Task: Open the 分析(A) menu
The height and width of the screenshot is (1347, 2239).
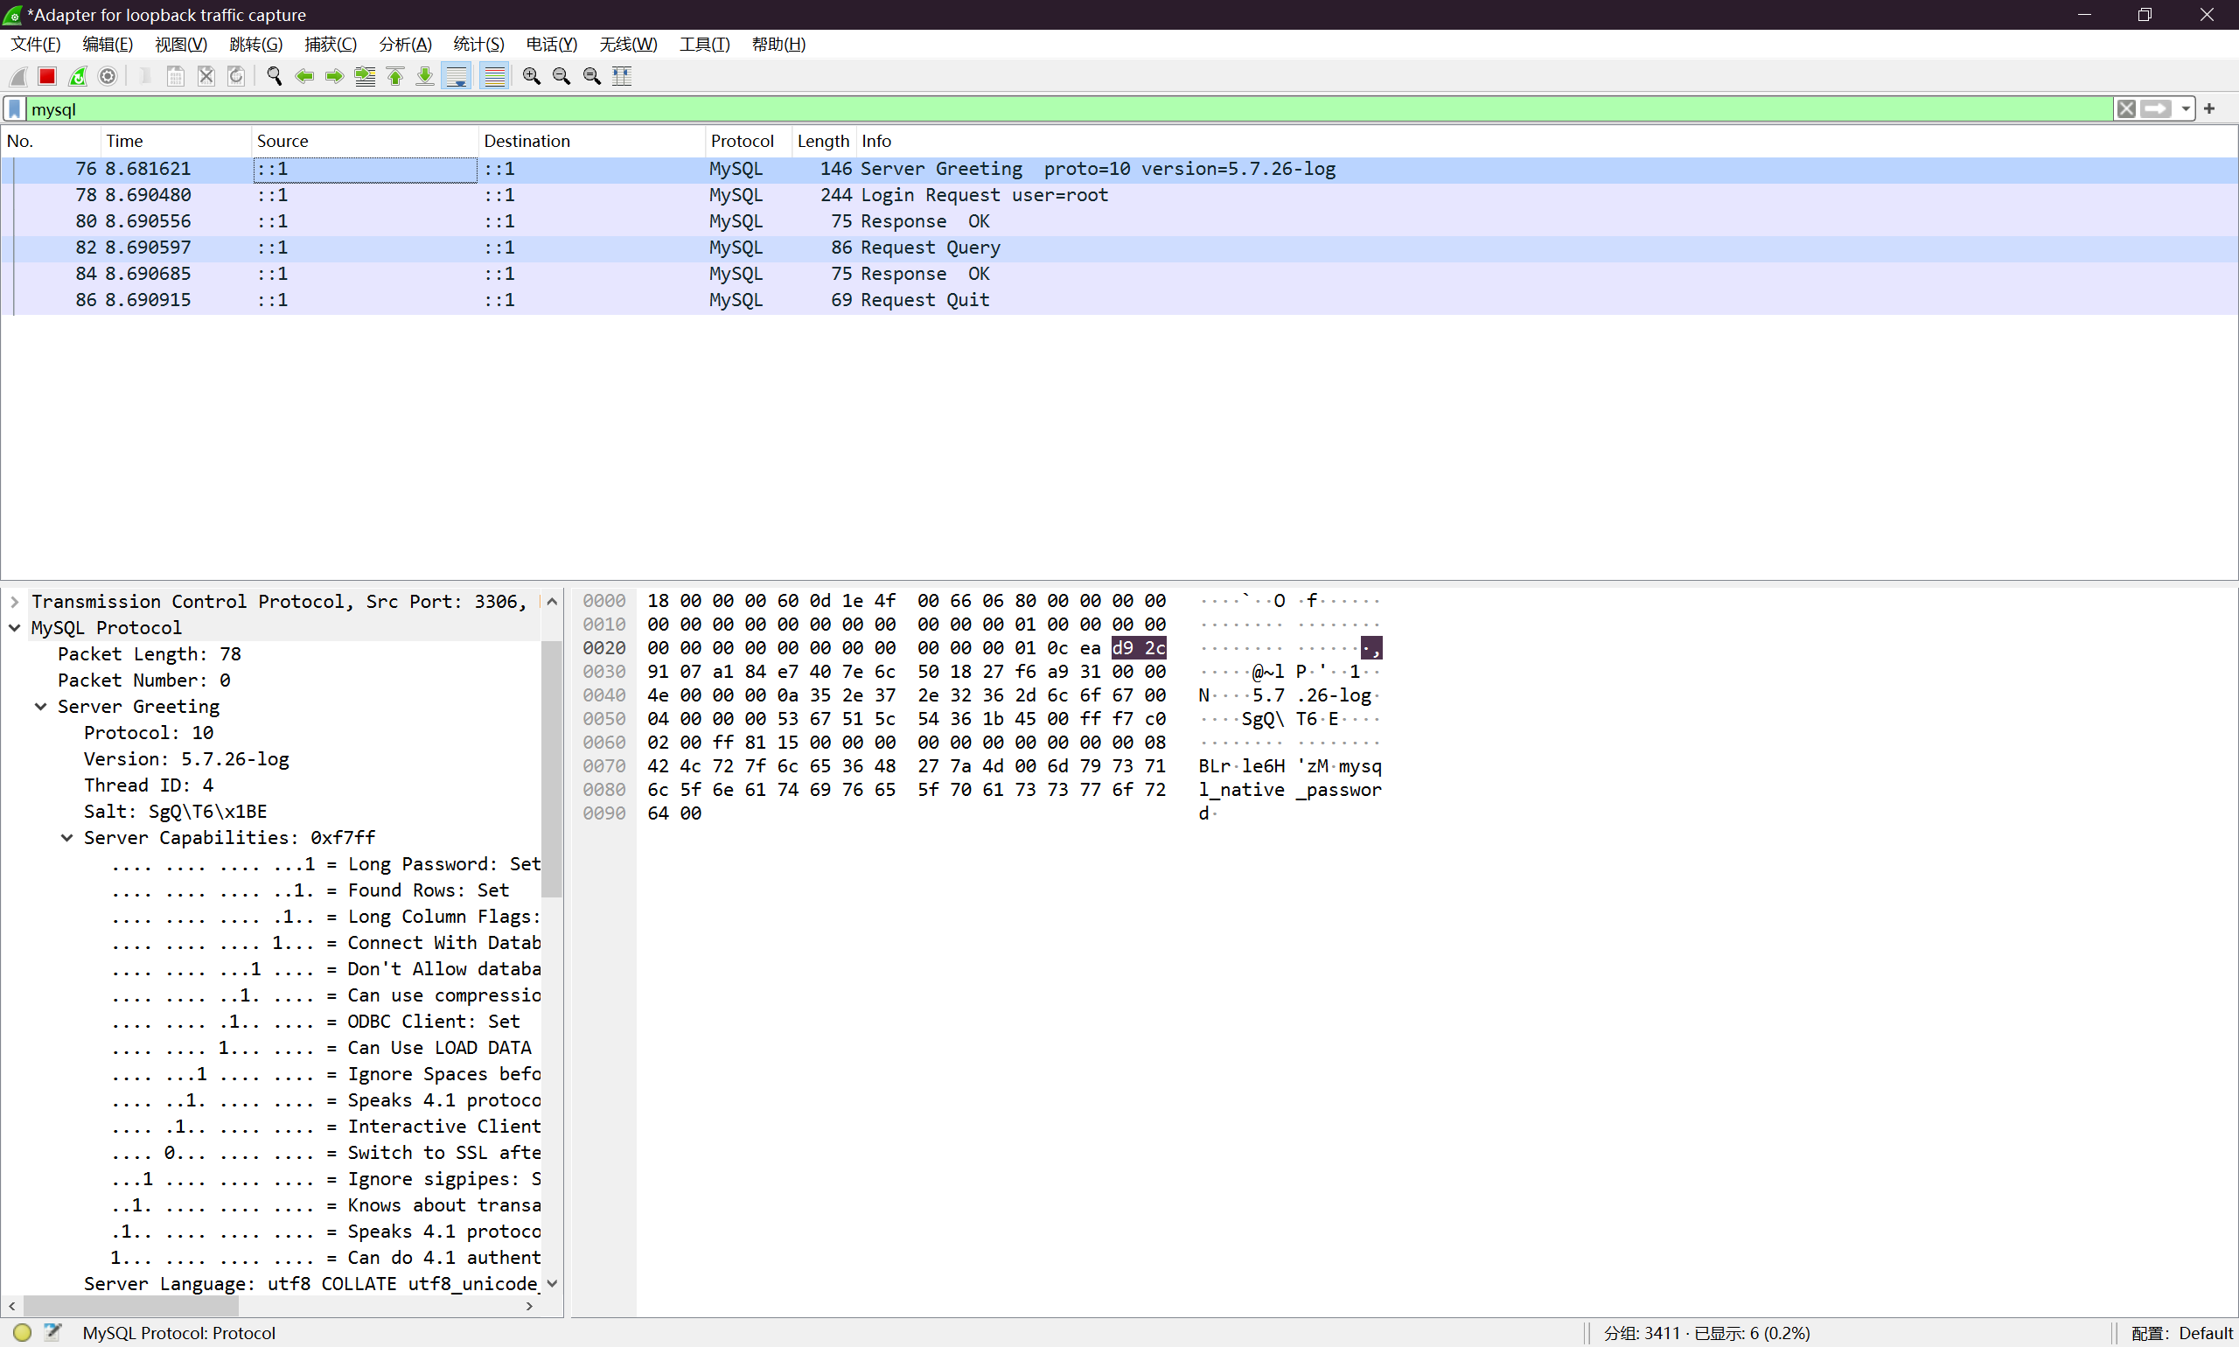Action: (x=405, y=44)
